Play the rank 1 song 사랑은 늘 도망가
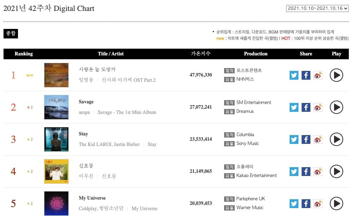 tap(336, 75)
